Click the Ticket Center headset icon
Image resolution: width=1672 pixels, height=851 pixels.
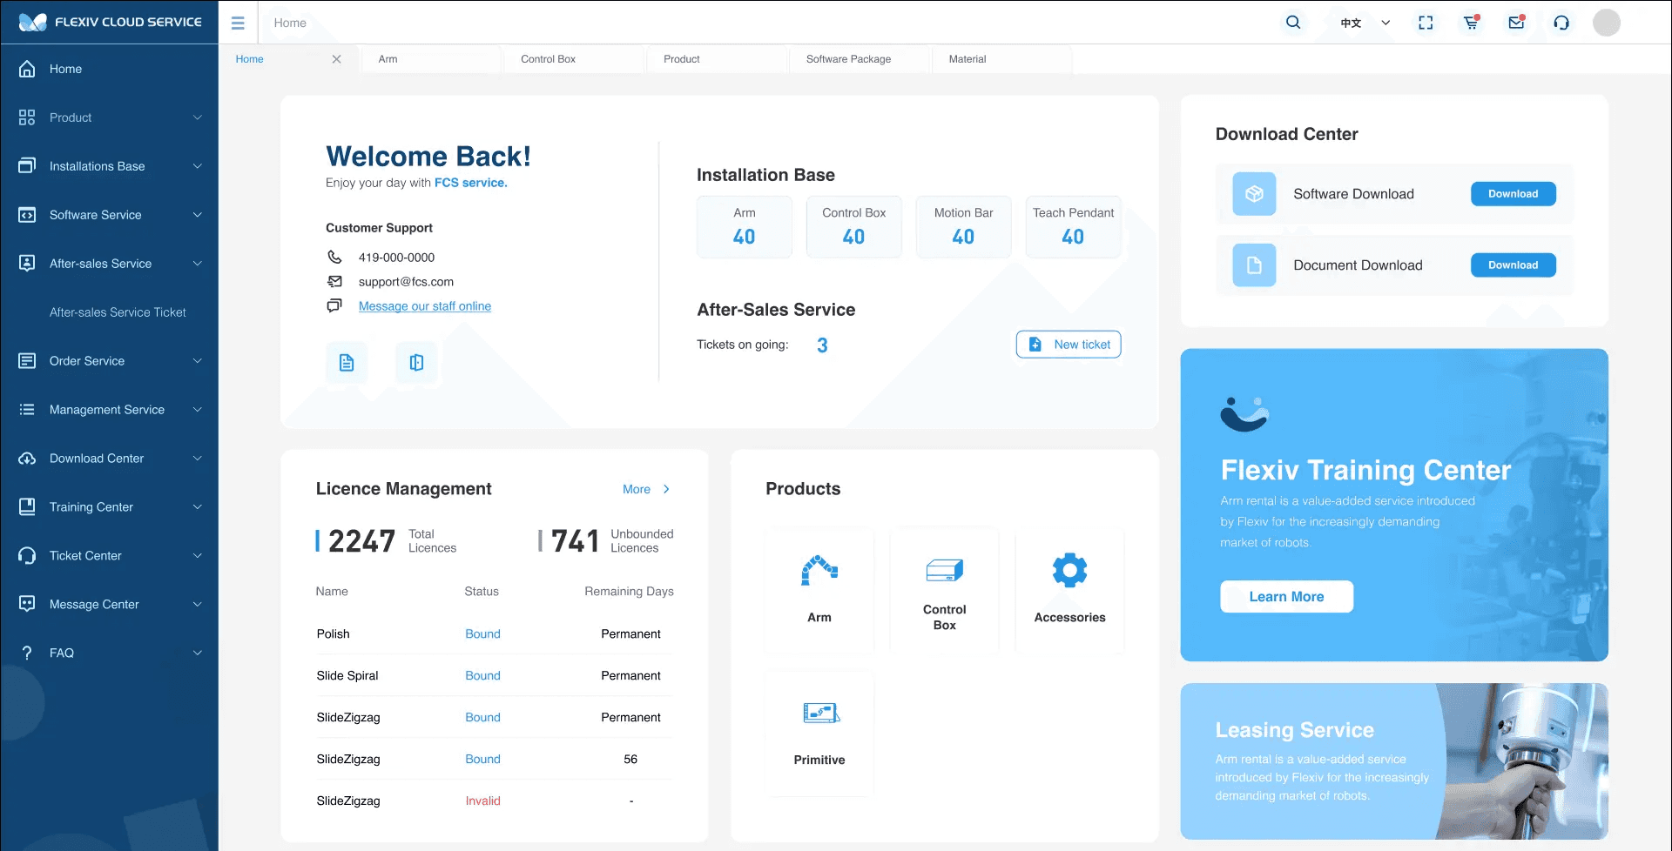coord(27,555)
